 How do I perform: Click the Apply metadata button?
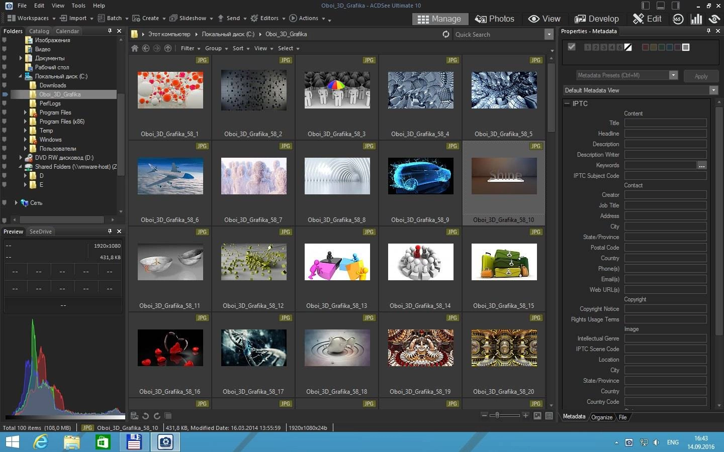701,76
